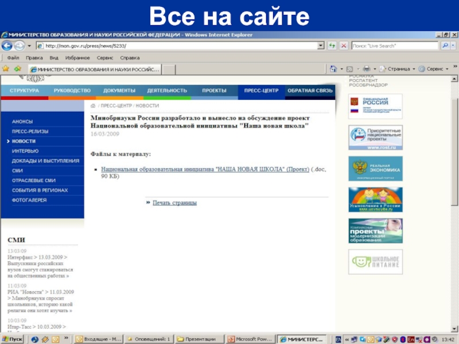Switch to Входящие mail taskbar button

99,339
